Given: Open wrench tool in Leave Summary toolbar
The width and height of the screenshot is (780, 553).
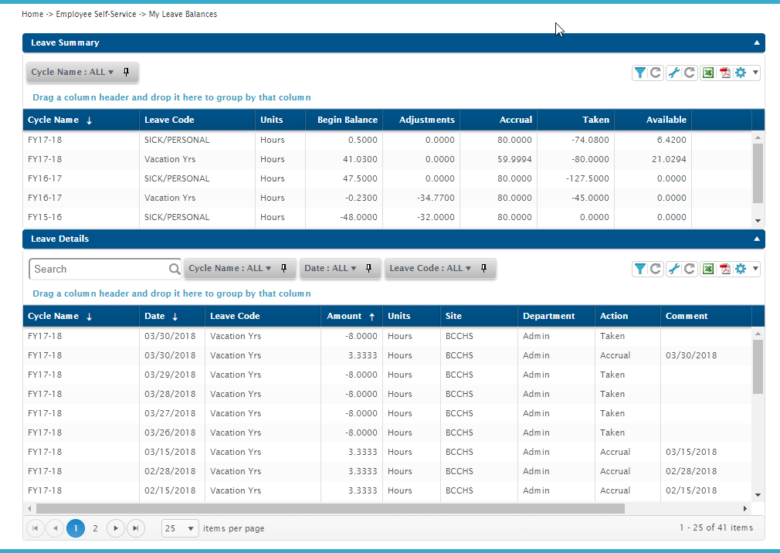Looking at the screenshot, I should 673,73.
